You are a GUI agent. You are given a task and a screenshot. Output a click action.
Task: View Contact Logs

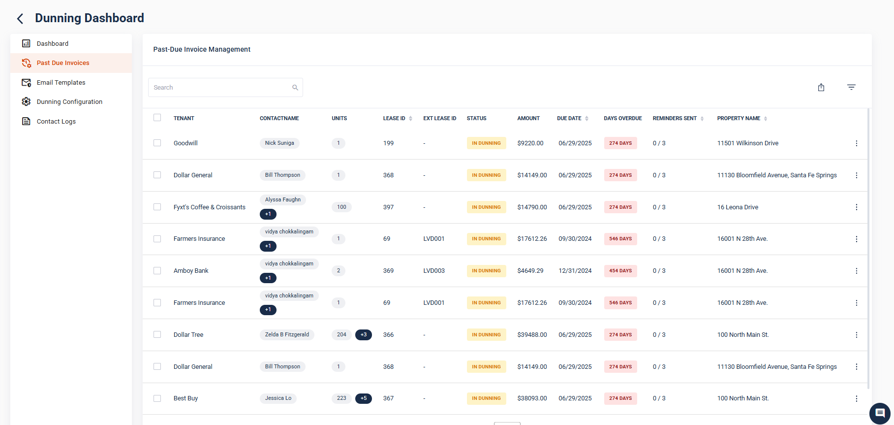click(71, 122)
